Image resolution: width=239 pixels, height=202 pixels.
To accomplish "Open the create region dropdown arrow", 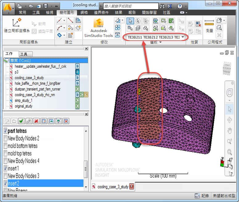I will click(64, 35).
